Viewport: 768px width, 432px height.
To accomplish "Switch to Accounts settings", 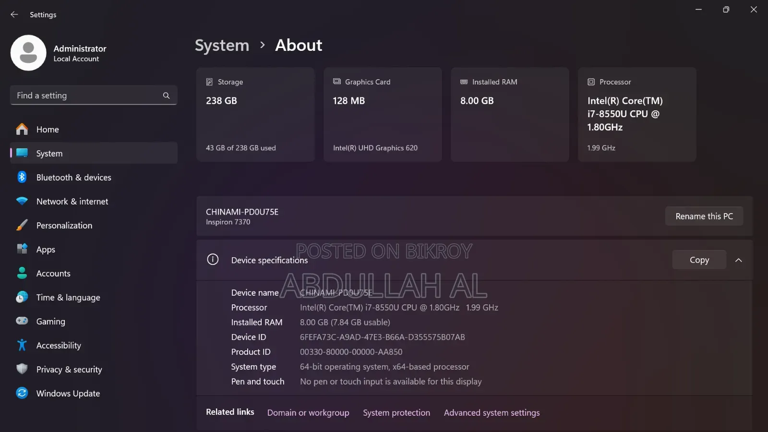I will pos(94,273).
